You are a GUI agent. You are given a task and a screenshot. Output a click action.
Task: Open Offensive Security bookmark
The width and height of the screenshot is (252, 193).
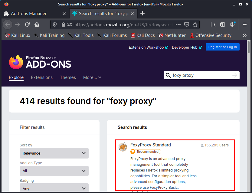tap(211, 35)
